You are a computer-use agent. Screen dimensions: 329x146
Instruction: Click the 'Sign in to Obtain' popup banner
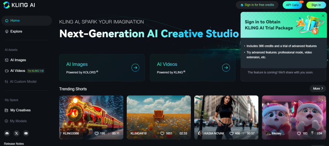tap(283, 25)
